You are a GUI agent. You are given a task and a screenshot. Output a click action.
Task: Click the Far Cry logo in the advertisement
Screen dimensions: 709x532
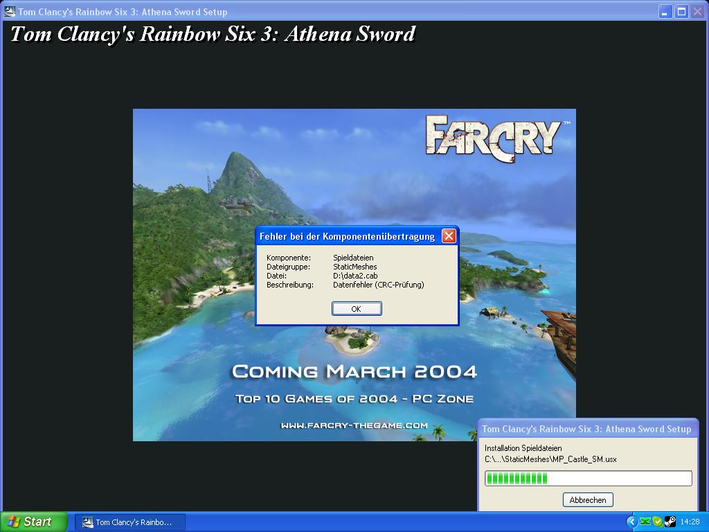click(x=494, y=138)
